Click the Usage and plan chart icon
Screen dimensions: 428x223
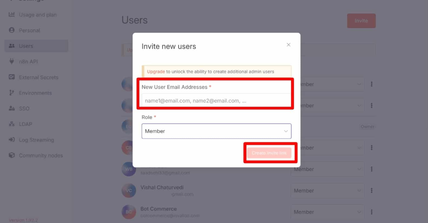[12, 14]
